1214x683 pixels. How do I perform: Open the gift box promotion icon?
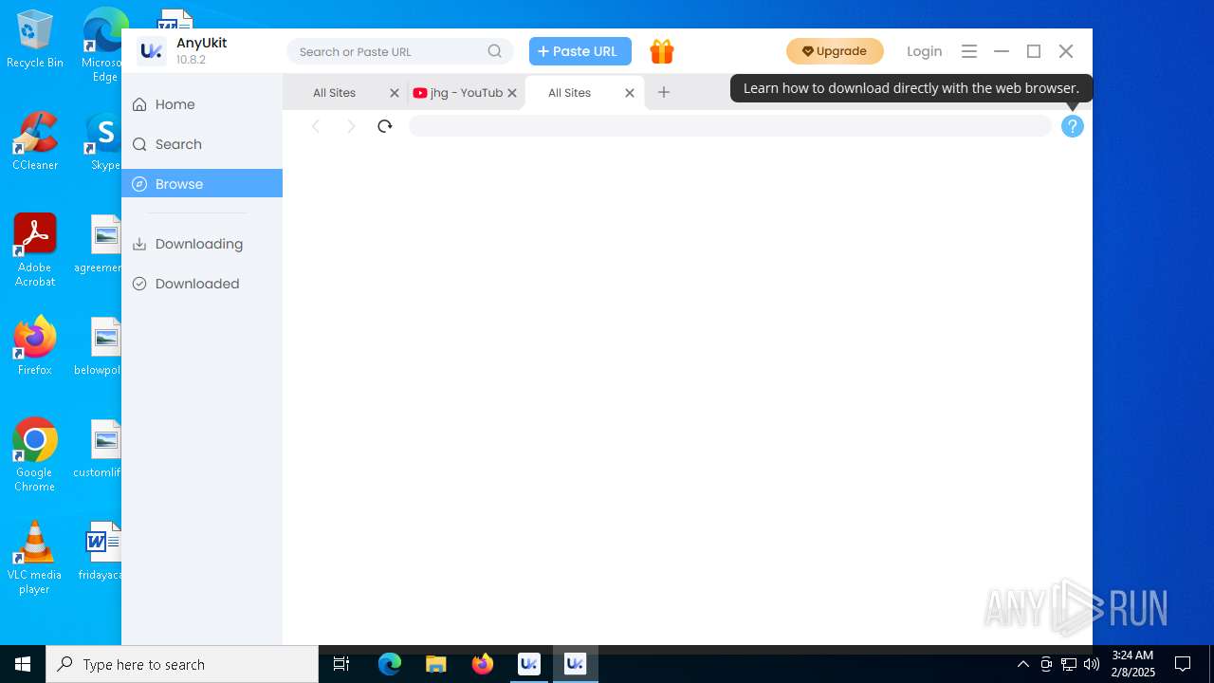[x=662, y=51]
